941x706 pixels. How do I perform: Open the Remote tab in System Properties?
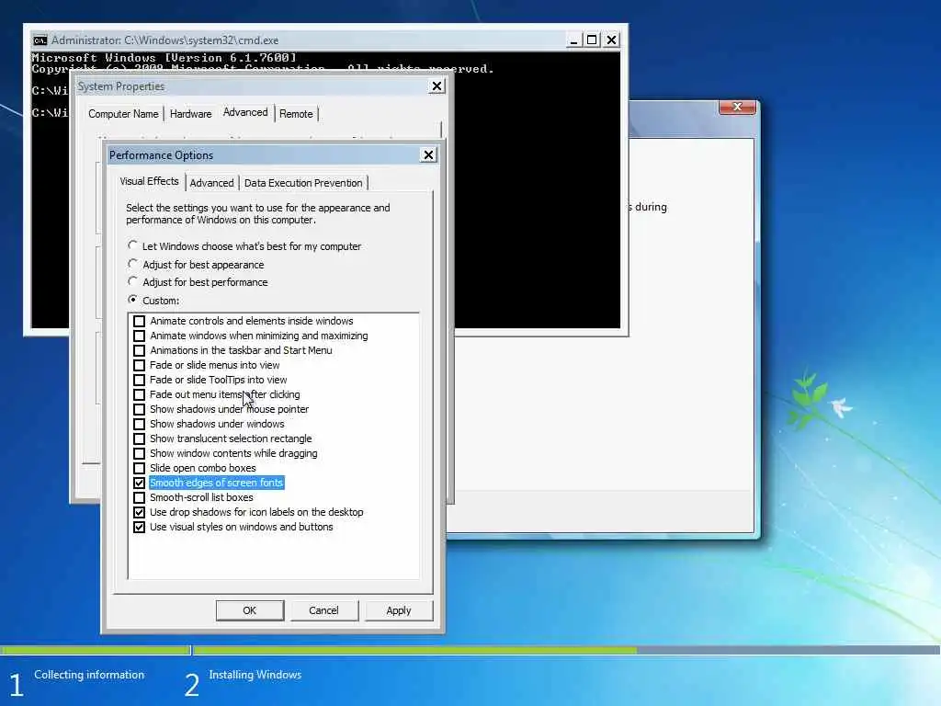point(296,114)
